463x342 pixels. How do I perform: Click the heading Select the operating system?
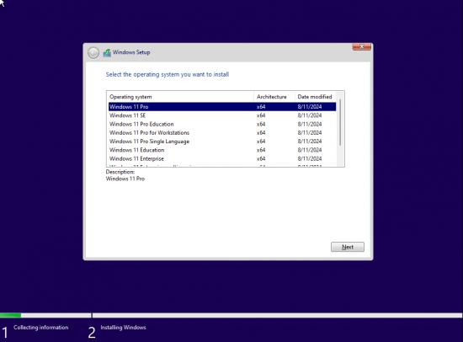click(168, 74)
